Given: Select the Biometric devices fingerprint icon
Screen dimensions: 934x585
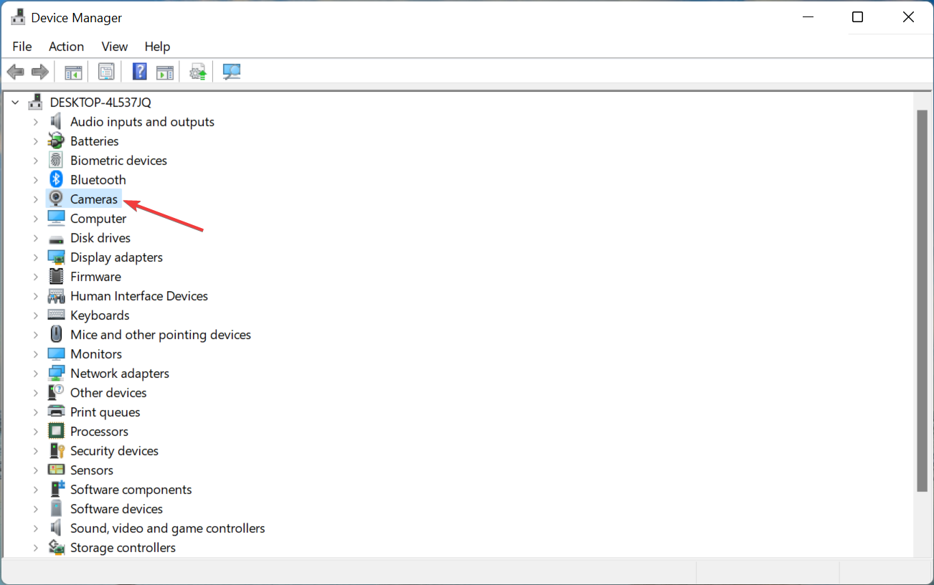Looking at the screenshot, I should tap(56, 161).
